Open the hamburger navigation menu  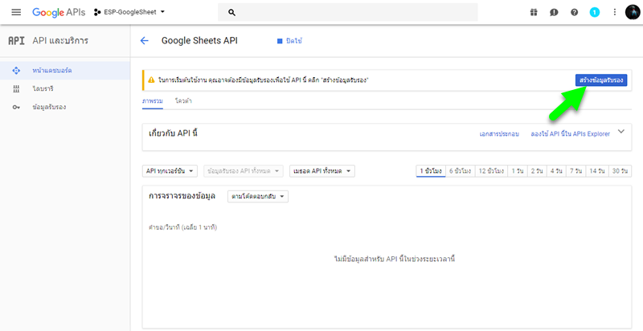[16, 12]
